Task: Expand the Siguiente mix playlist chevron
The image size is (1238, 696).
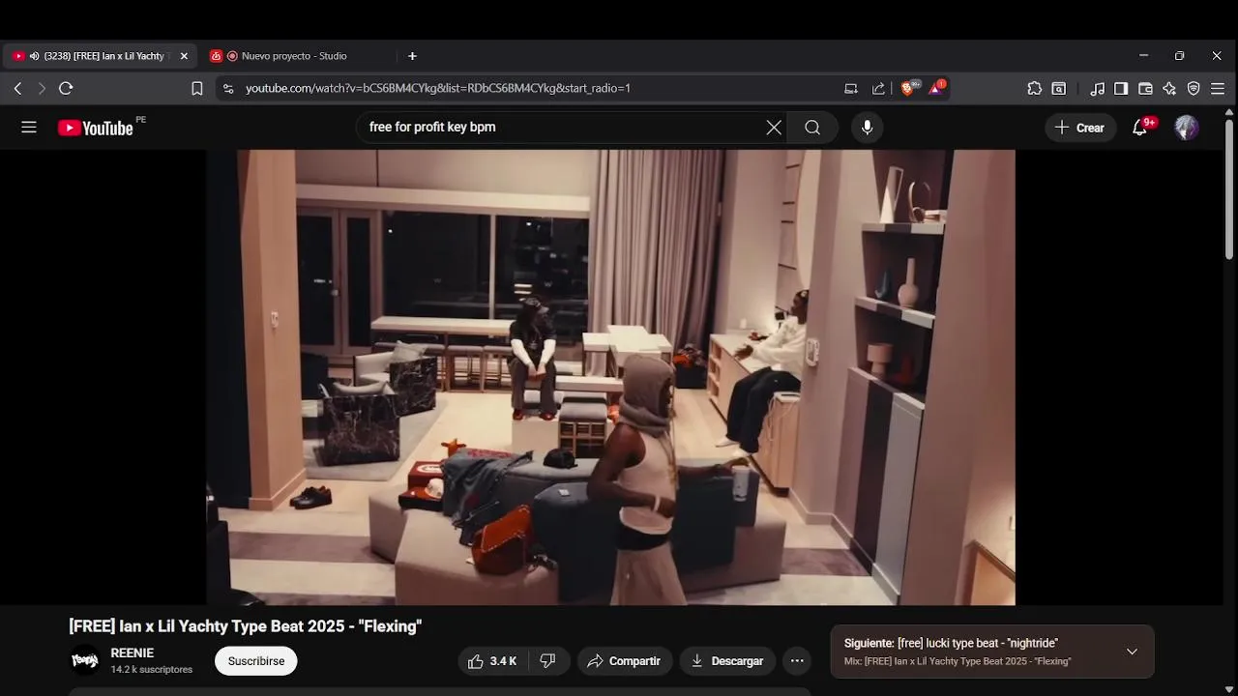Action: click(1132, 652)
